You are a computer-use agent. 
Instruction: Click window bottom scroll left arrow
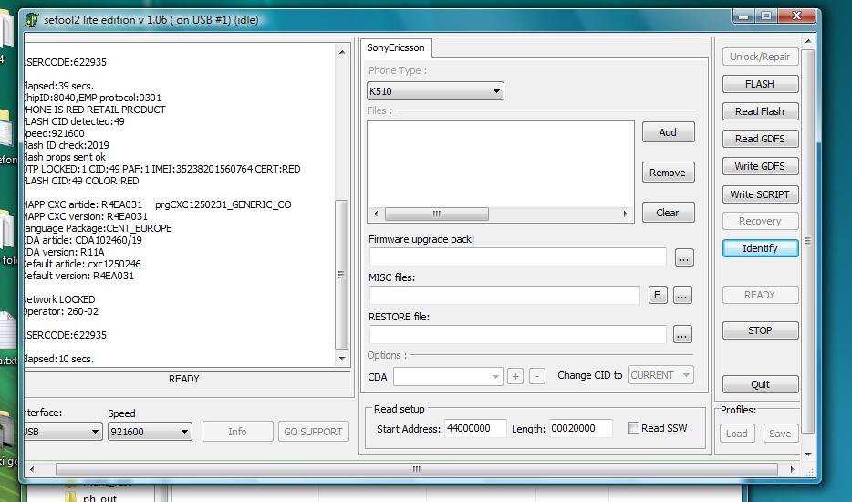(32, 469)
